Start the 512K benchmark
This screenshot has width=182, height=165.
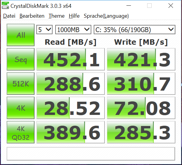tap(20, 83)
